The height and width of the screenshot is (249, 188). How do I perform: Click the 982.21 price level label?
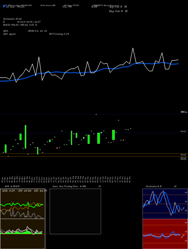coord(183,132)
